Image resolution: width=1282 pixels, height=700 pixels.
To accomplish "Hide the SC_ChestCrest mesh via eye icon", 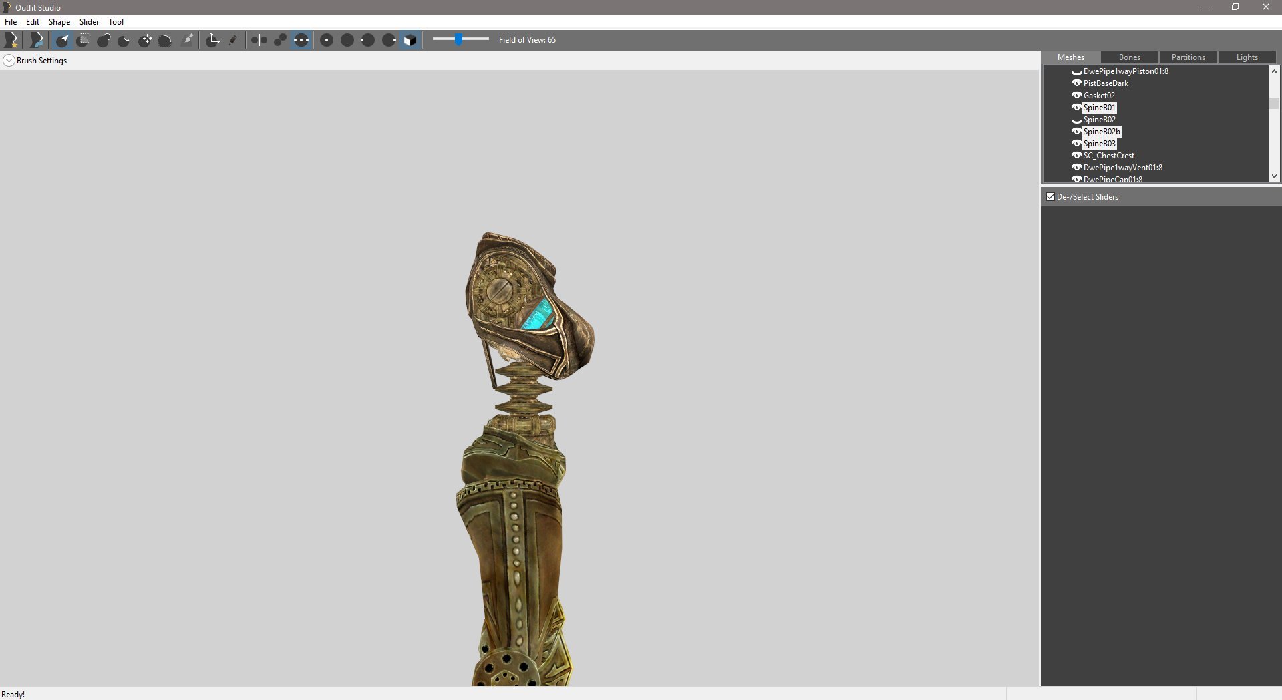I will (1076, 156).
